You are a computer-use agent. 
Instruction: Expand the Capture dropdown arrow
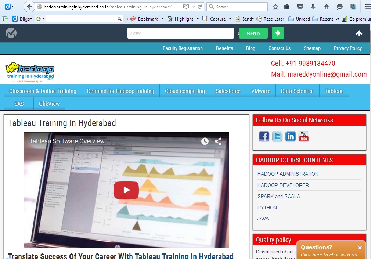point(230,19)
